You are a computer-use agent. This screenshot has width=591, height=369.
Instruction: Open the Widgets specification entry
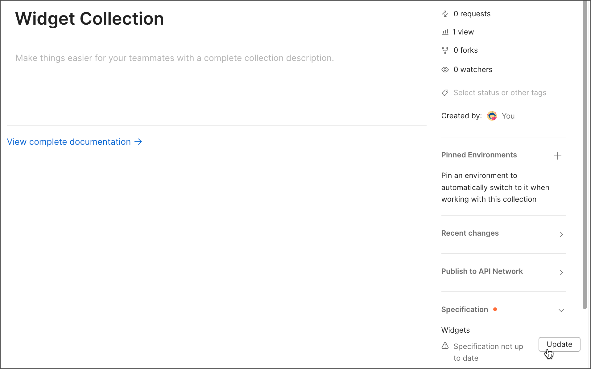click(455, 330)
